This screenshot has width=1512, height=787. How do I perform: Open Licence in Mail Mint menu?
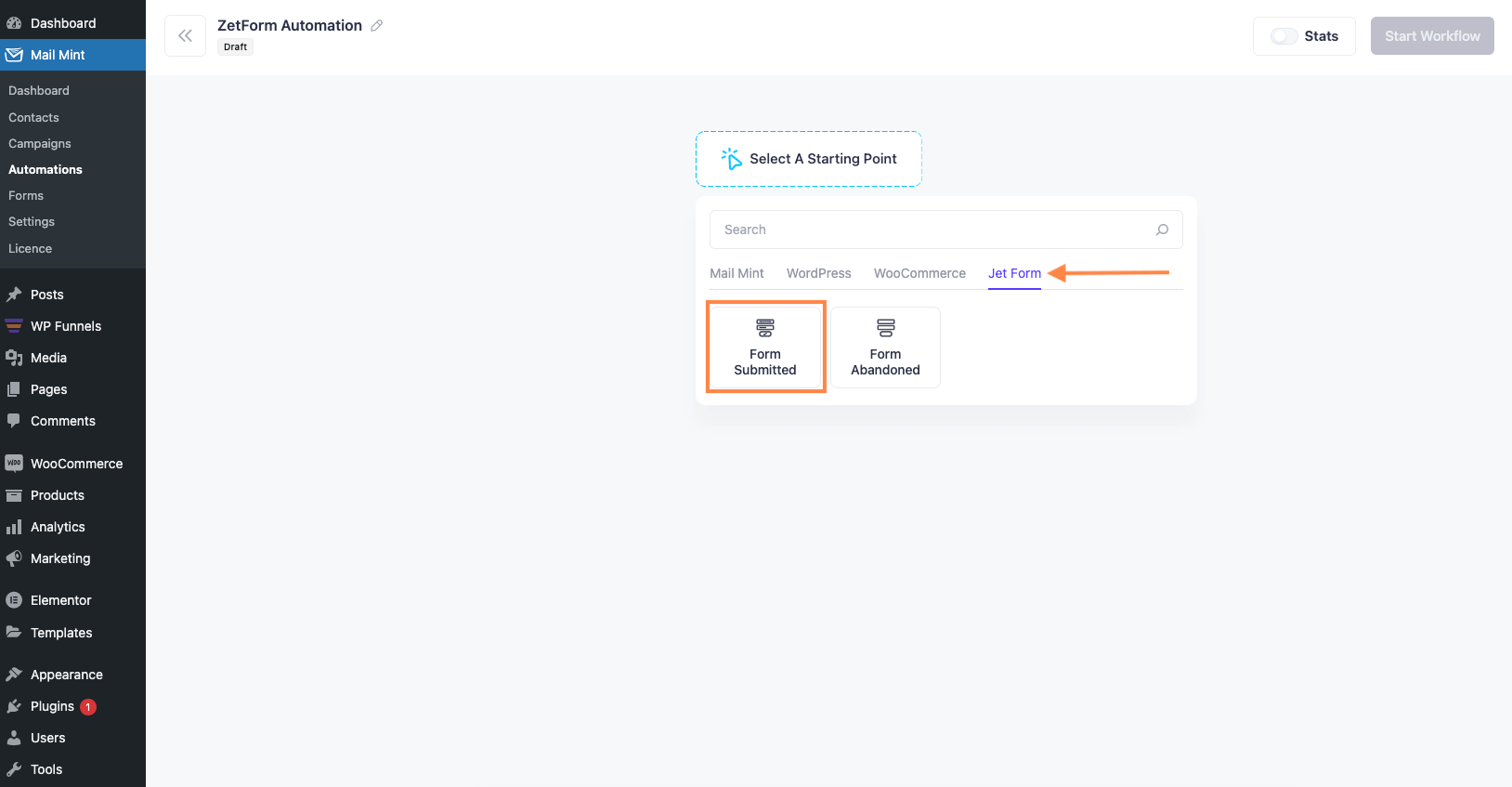[x=30, y=248]
